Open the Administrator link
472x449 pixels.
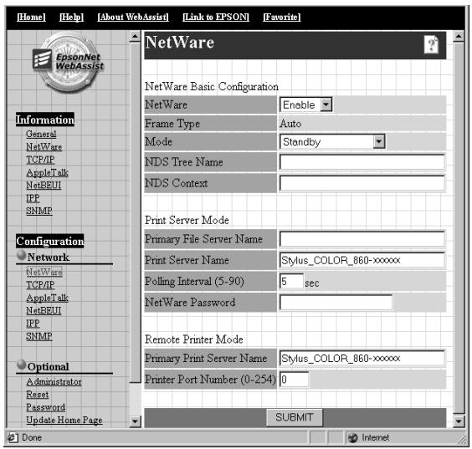[54, 381]
